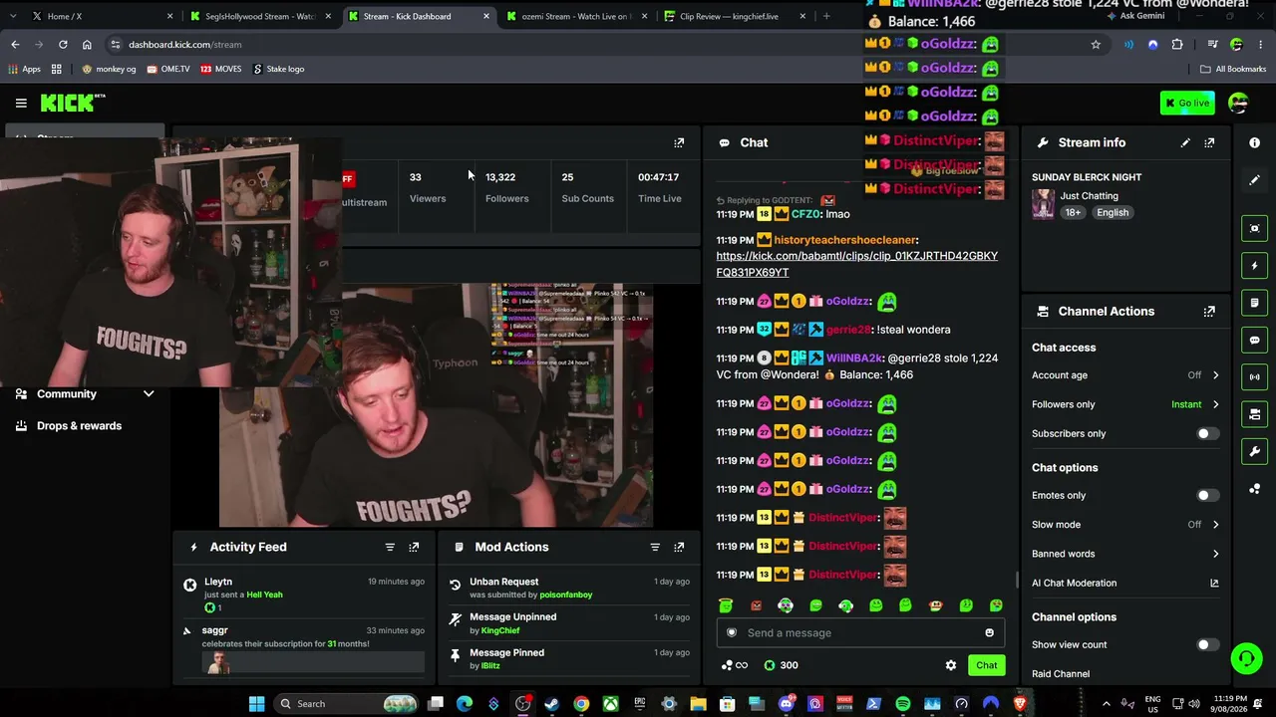The image size is (1276, 717).
Task: Open a new browser tab
Action: (825, 16)
